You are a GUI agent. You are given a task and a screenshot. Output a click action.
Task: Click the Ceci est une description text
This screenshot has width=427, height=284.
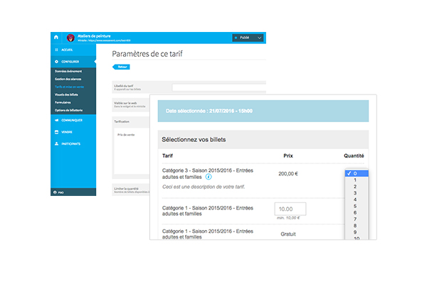pyautogui.click(x=204, y=187)
